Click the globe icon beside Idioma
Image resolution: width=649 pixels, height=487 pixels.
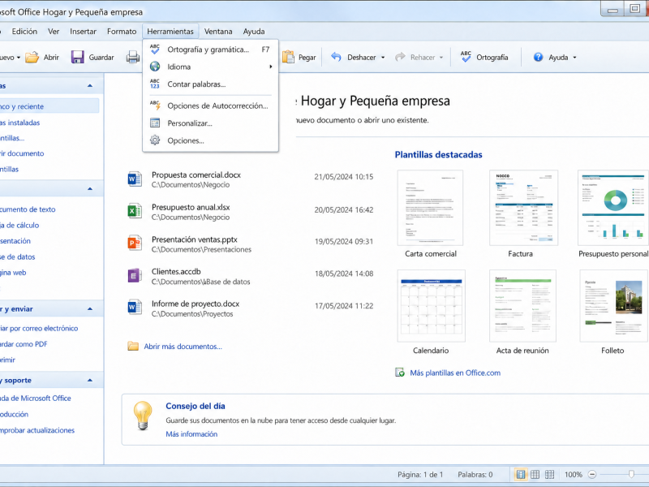point(155,67)
